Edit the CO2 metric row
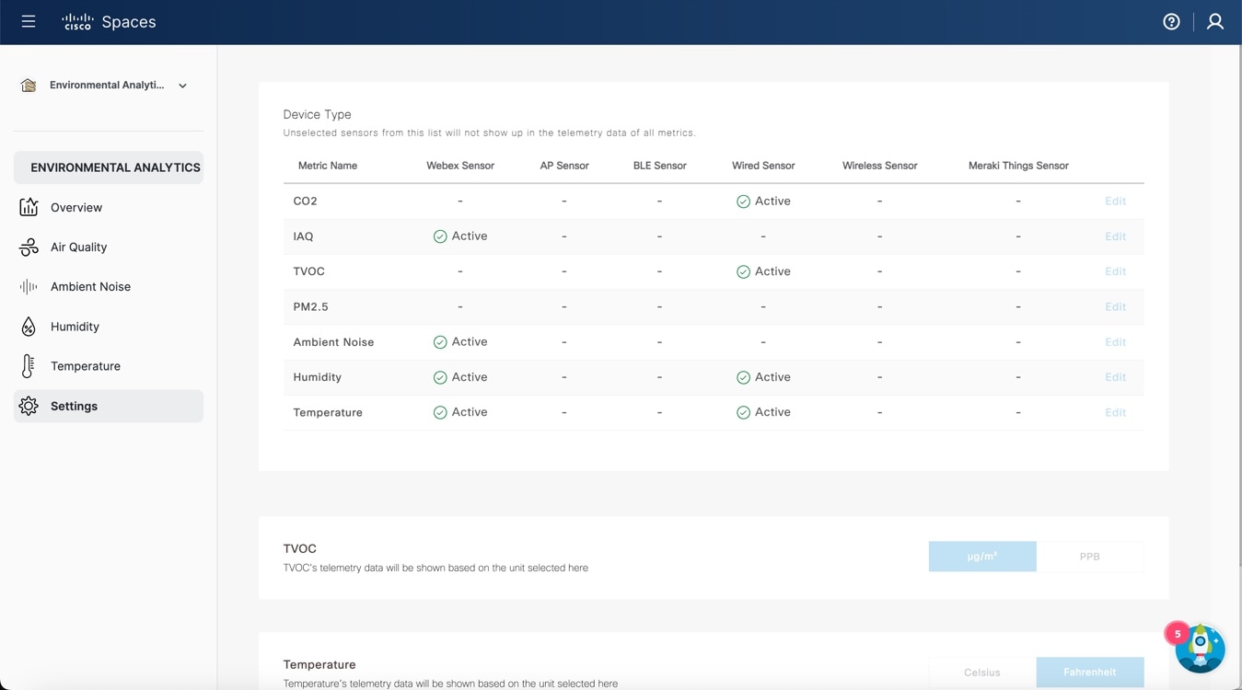The height and width of the screenshot is (690, 1242). (1115, 201)
